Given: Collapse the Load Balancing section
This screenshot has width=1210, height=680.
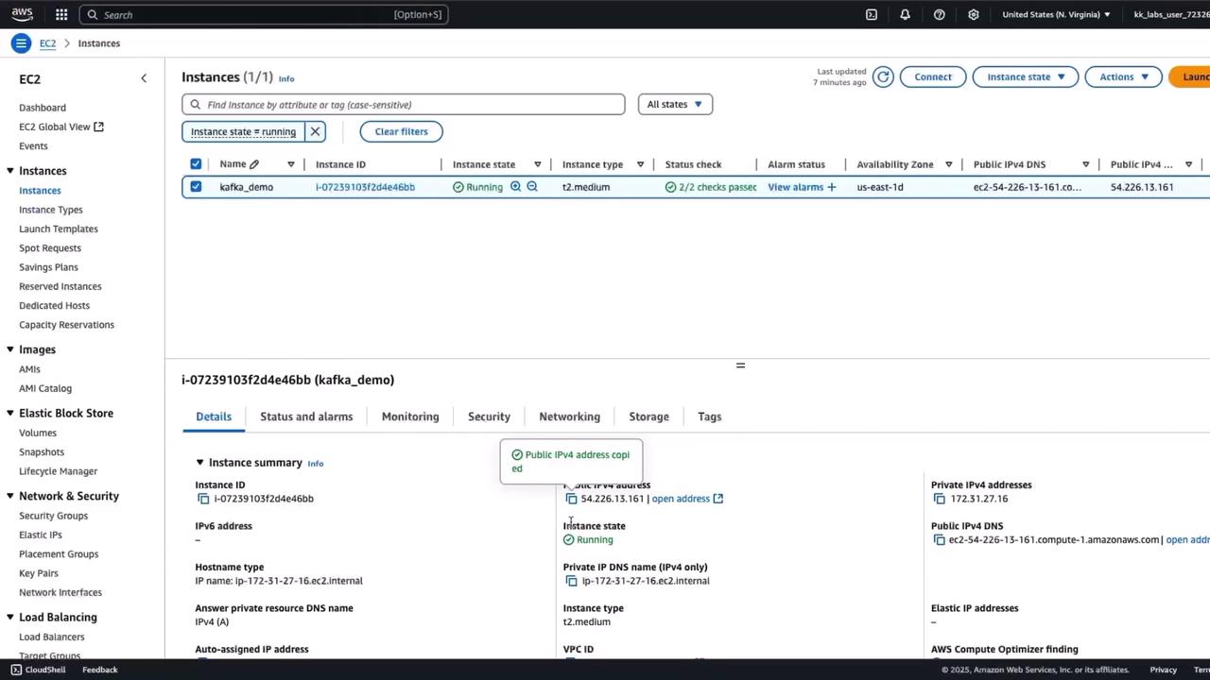Looking at the screenshot, I should pyautogui.click(x=9, y=617).
